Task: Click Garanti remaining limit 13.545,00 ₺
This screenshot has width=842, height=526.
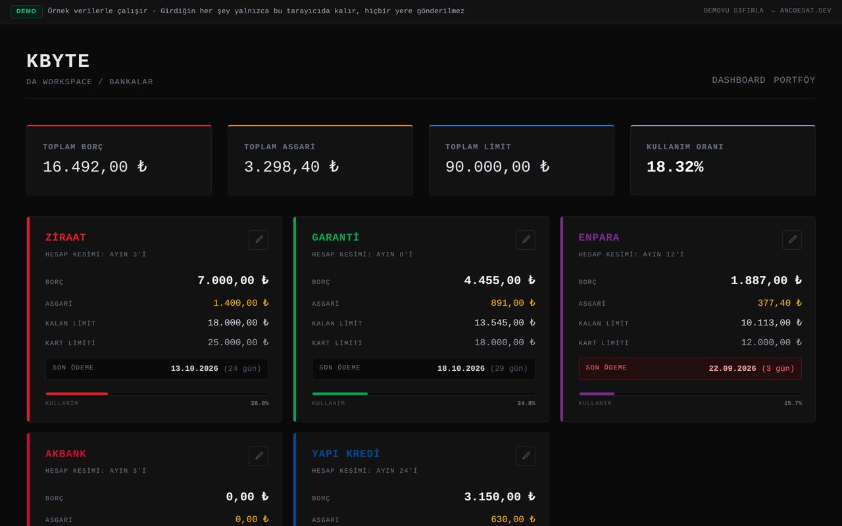Action: [505, 323]
